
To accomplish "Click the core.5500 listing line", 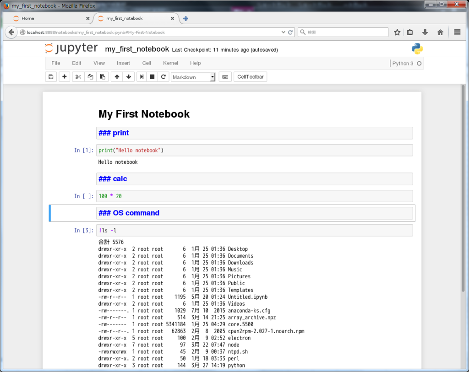I will pos(176,324).
